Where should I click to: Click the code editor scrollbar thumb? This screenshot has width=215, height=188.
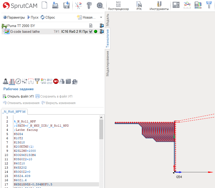tap(101, 129)
